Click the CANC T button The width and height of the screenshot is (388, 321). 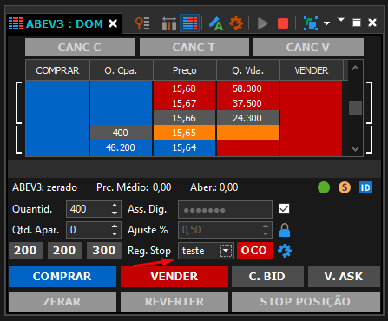click(194, 47)
